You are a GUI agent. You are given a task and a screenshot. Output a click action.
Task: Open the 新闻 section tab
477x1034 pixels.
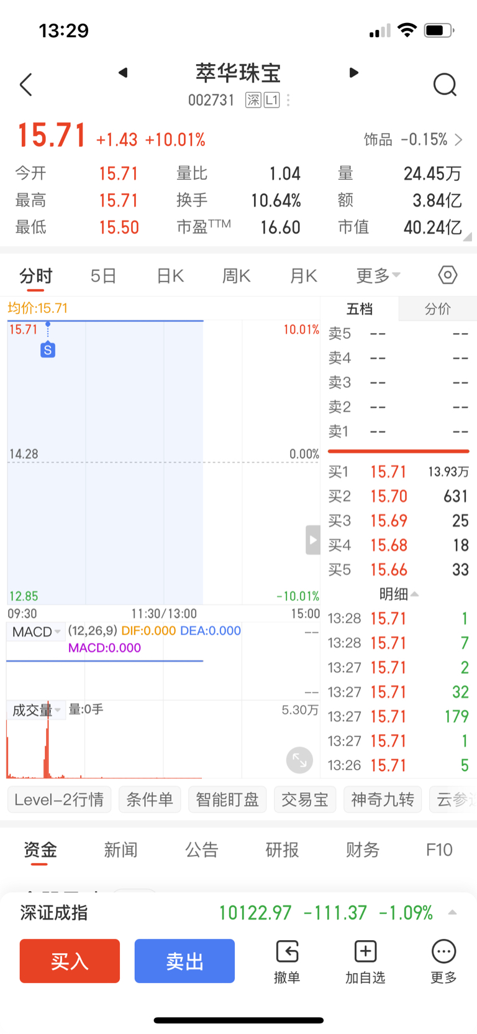[120, 849]
